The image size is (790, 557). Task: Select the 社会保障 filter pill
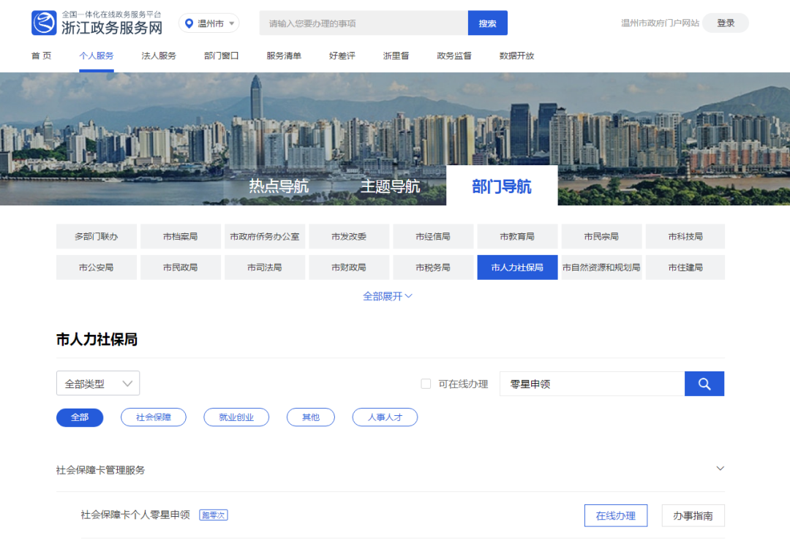point(154,417)
